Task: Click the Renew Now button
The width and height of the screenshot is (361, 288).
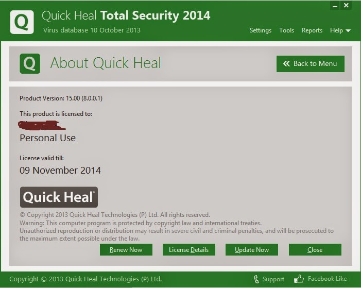Action: pos(126,250)
